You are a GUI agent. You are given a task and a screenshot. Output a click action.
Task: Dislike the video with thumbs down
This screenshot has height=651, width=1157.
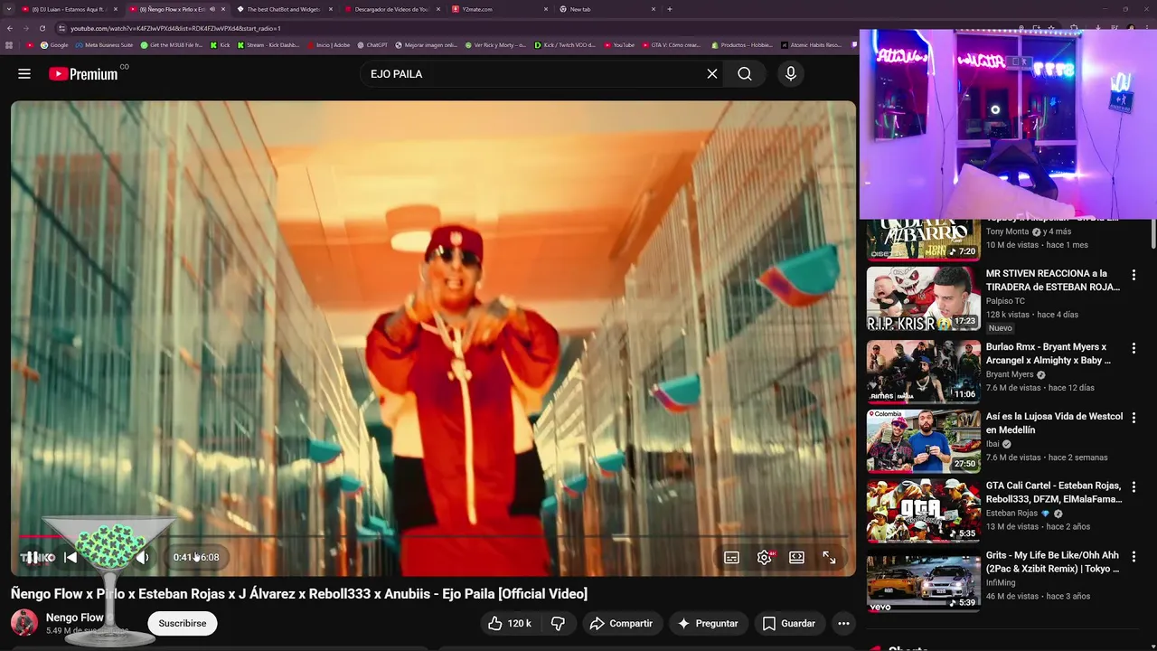tap(558, 623)
